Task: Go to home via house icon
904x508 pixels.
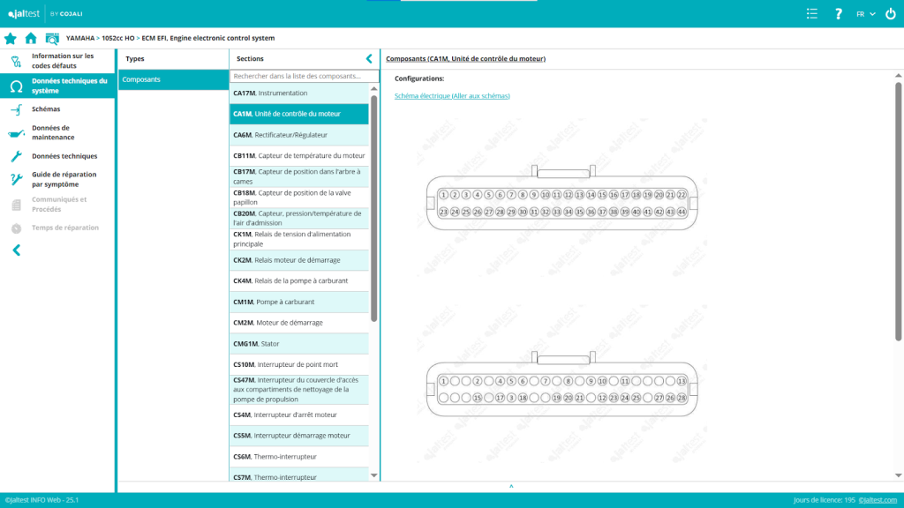Action: tap(31, 39)
